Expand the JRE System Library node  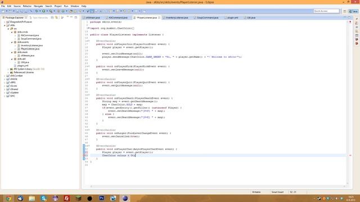[x=8, y=69]
